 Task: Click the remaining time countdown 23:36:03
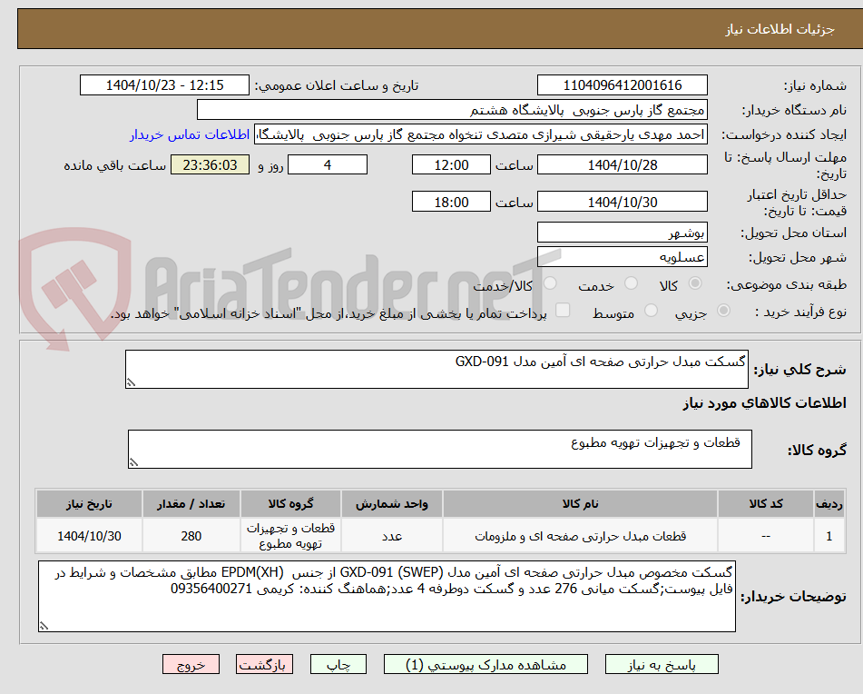[x=210, y=164]
